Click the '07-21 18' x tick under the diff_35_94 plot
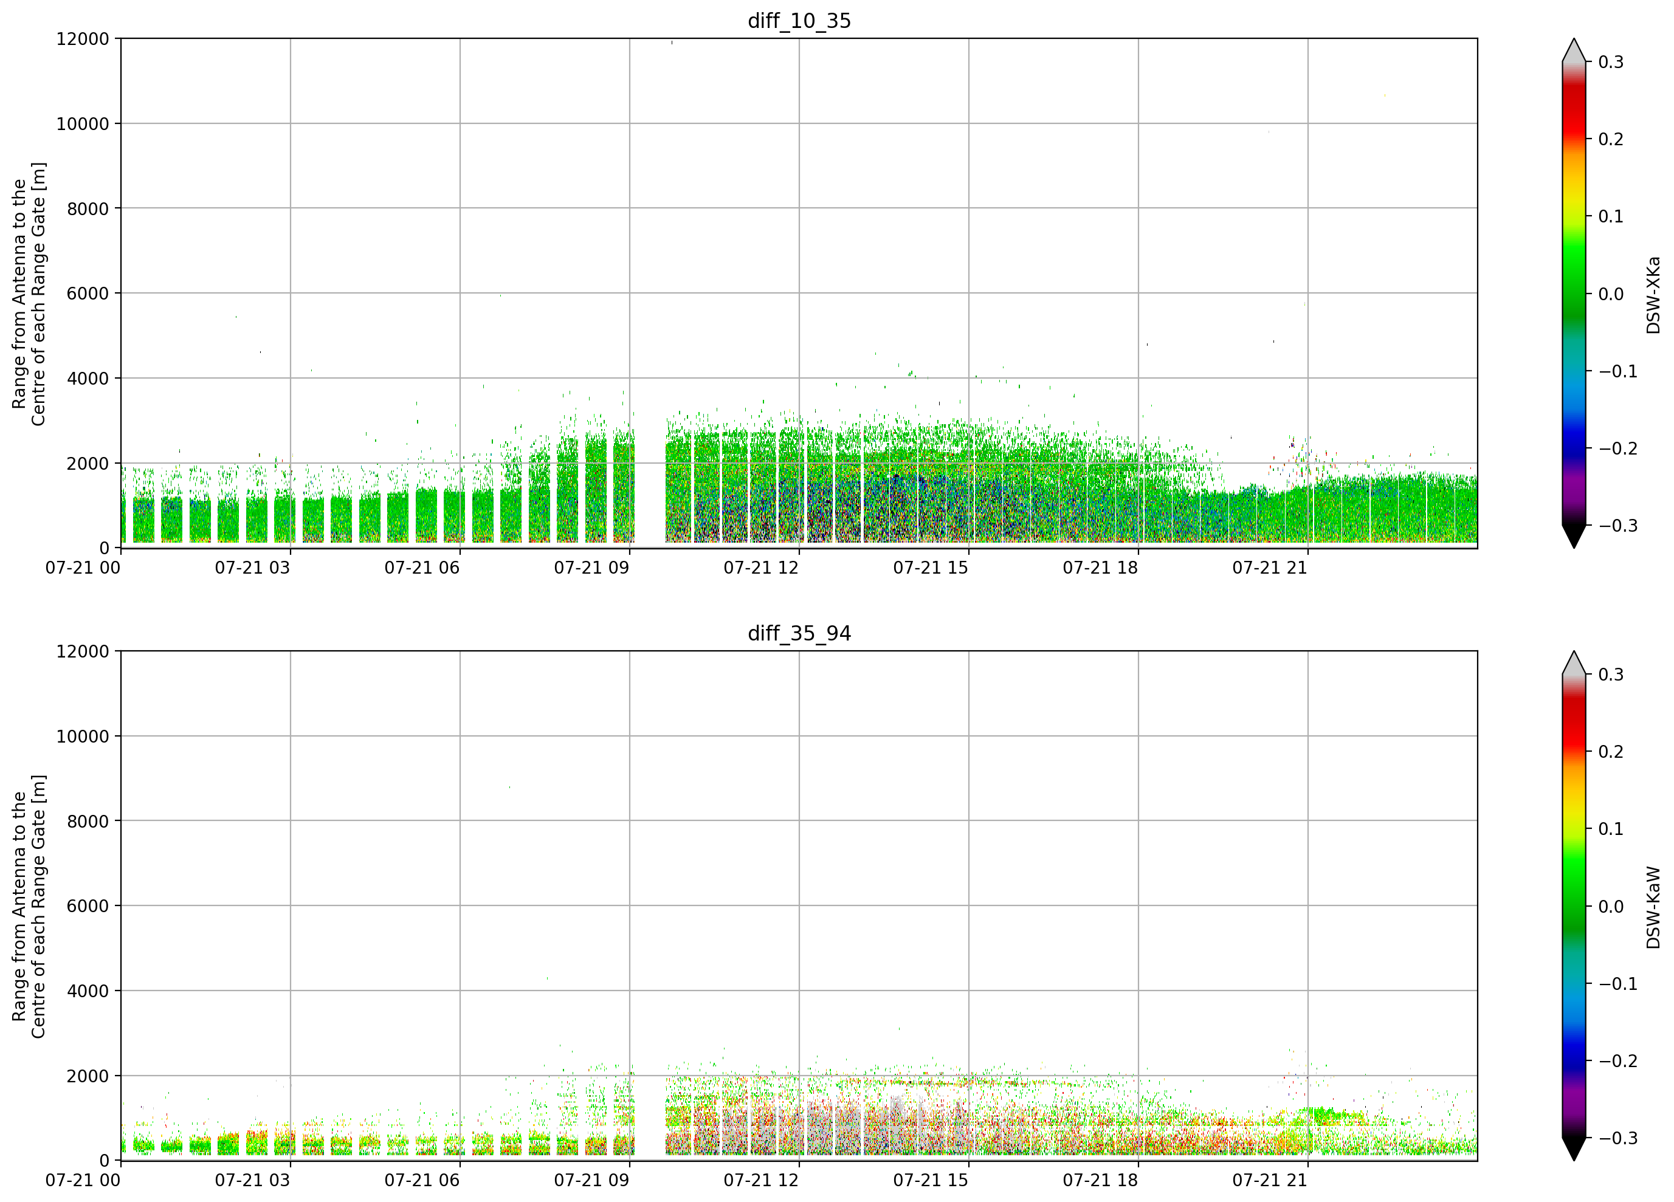 (1100, 1180)
